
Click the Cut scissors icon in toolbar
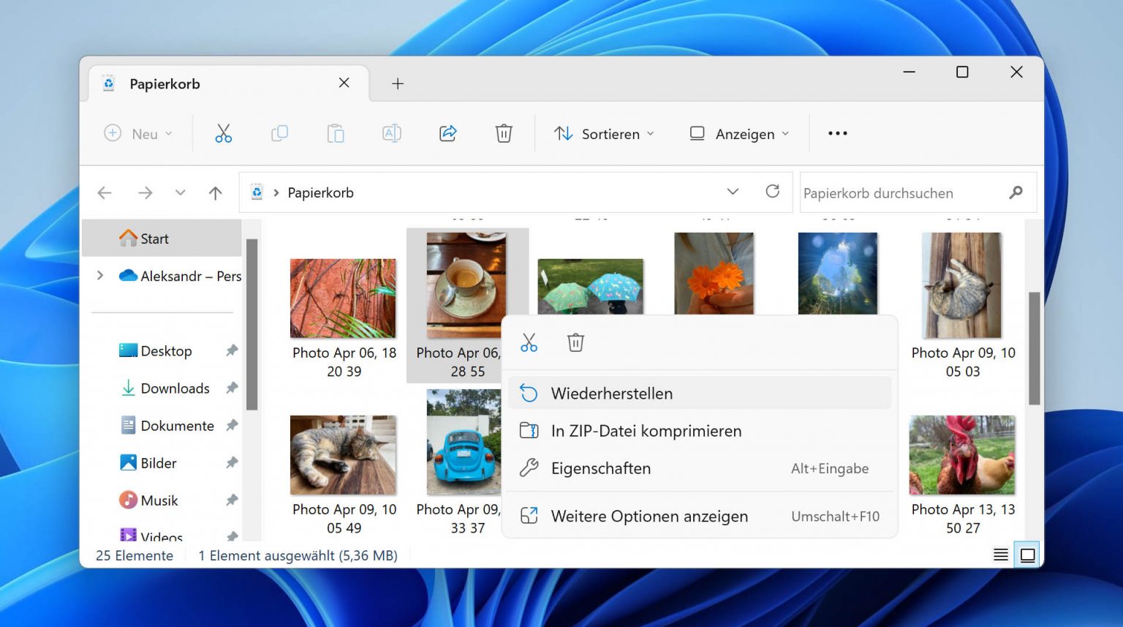click(223, 134)
